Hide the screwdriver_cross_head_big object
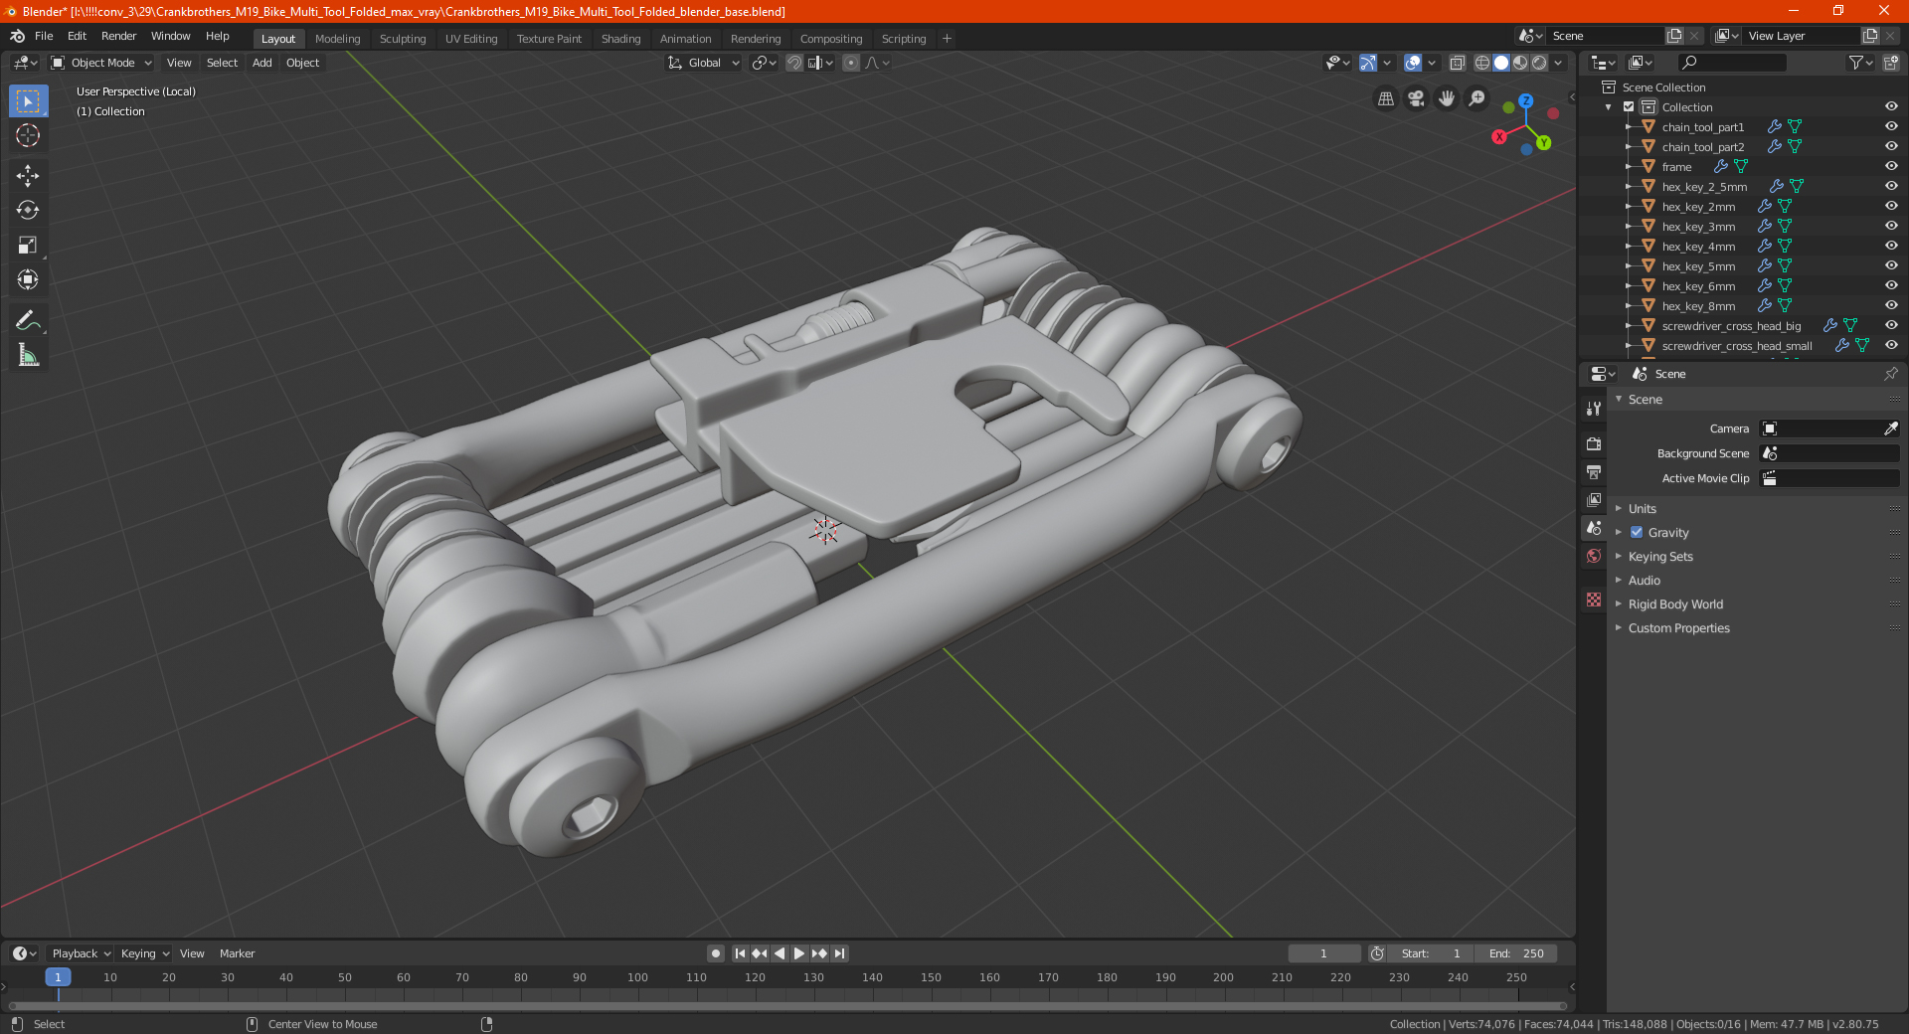 pyautogui.click(x=1891, y=325)
